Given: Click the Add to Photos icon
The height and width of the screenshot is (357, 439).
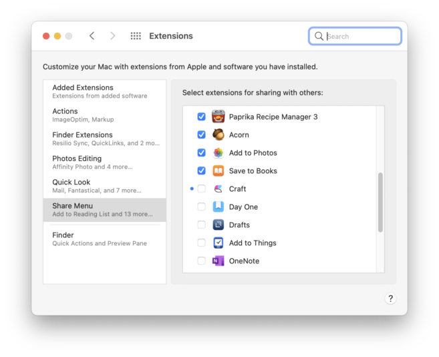Looking at the screenshot, I should tap(218, 153).
